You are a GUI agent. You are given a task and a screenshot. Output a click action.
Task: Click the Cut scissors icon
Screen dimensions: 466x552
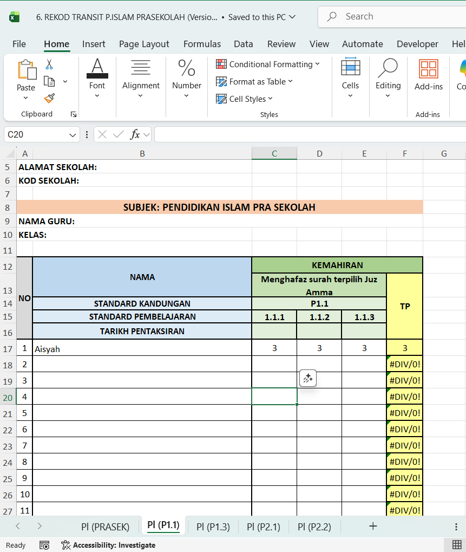click(49, 64)
